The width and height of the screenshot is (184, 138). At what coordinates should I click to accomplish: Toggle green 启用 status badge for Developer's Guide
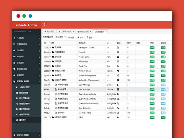click(152, 48)
